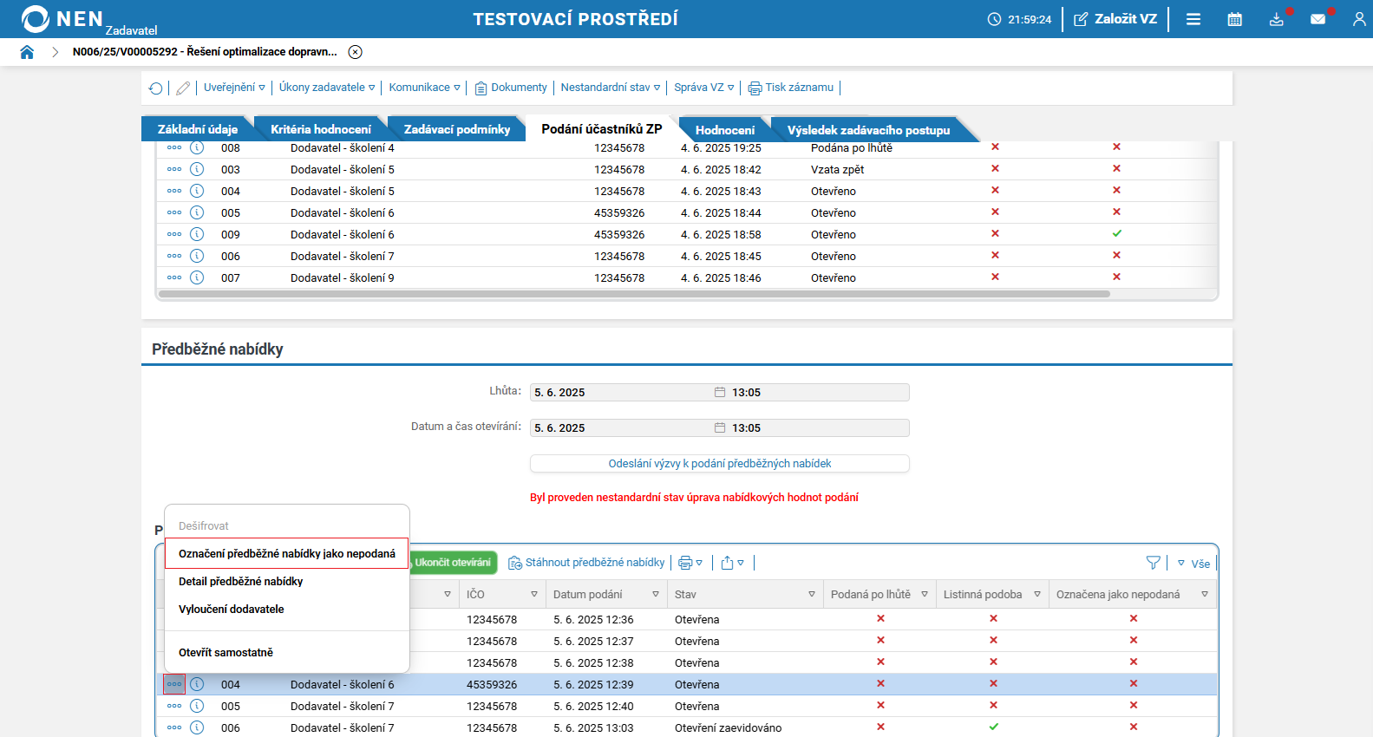Switch to the Hodnocení tab
Image resolution: width=1373 pixels, height=737 pixels.
point(724,130)
